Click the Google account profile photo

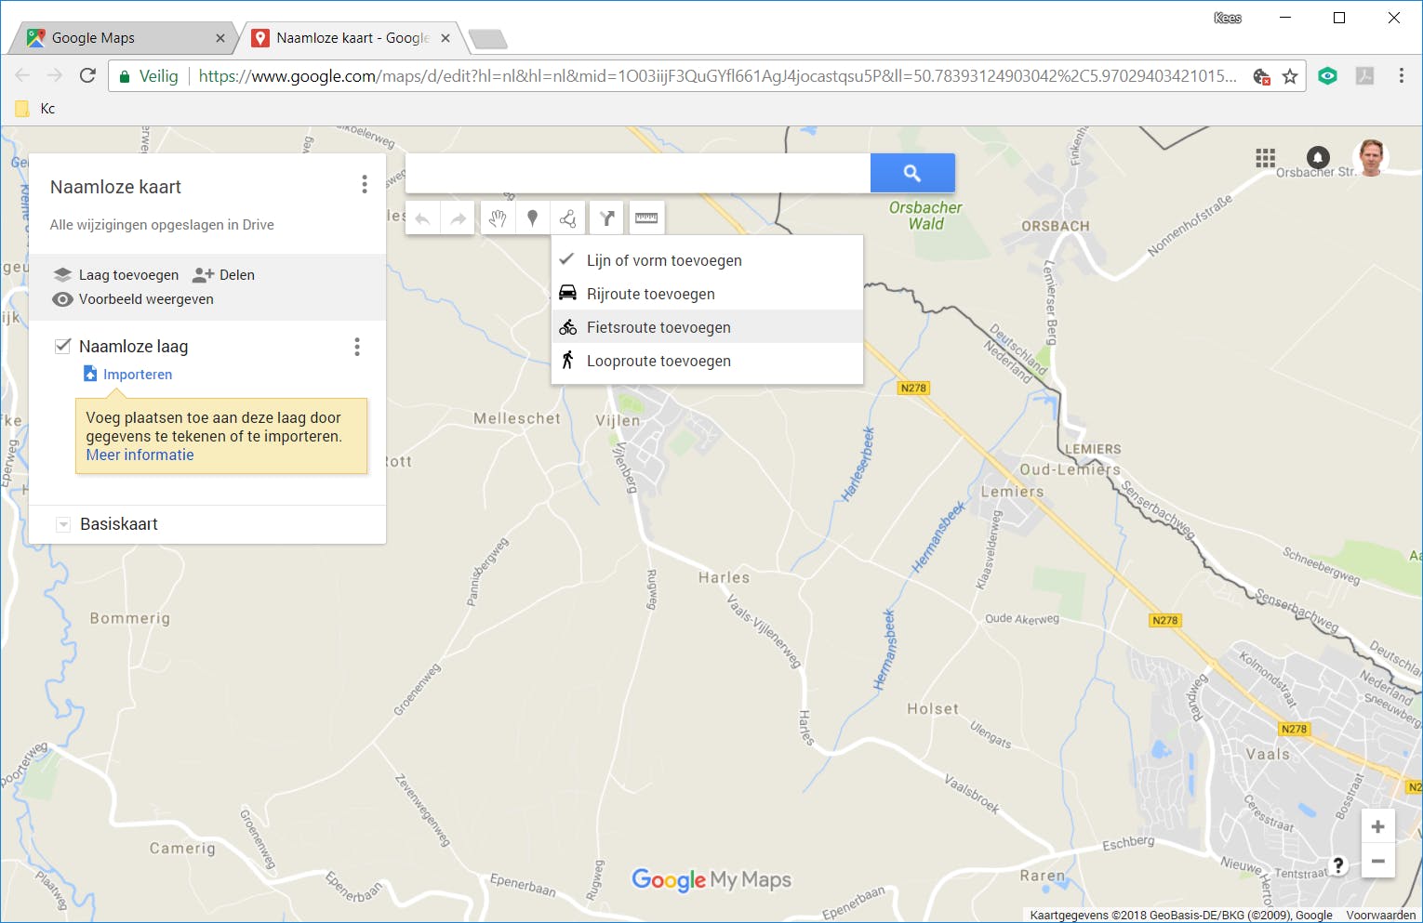click(x=1371, y=158)
